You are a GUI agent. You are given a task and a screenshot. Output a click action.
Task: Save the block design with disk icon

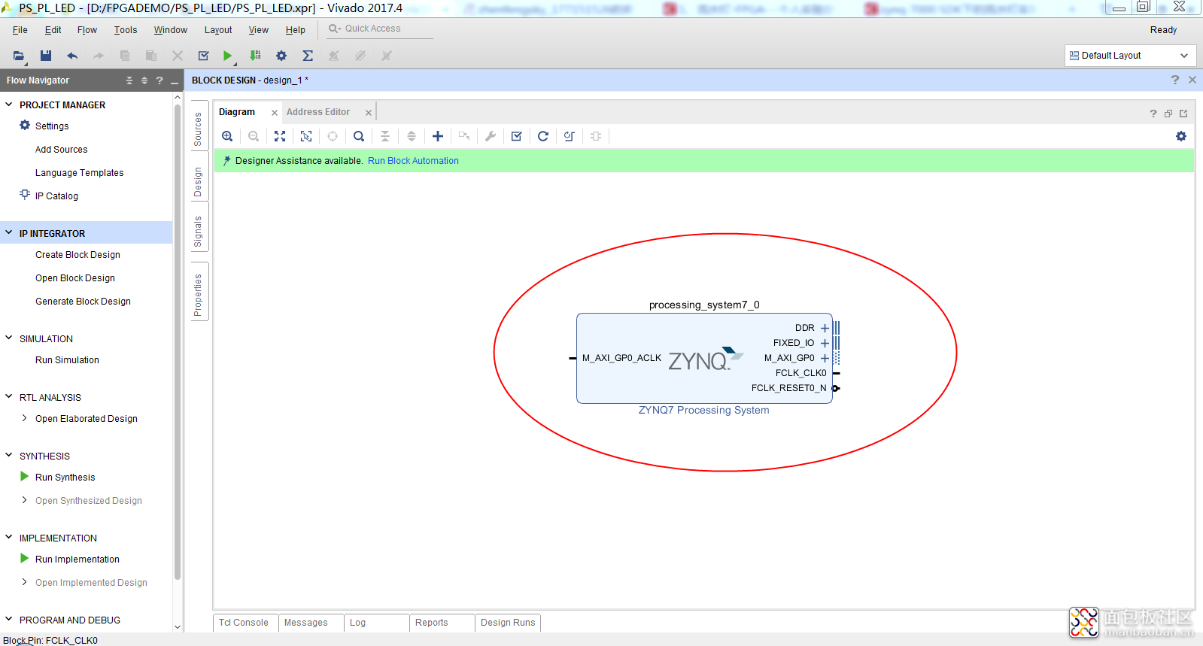click(x=46, y=56)
